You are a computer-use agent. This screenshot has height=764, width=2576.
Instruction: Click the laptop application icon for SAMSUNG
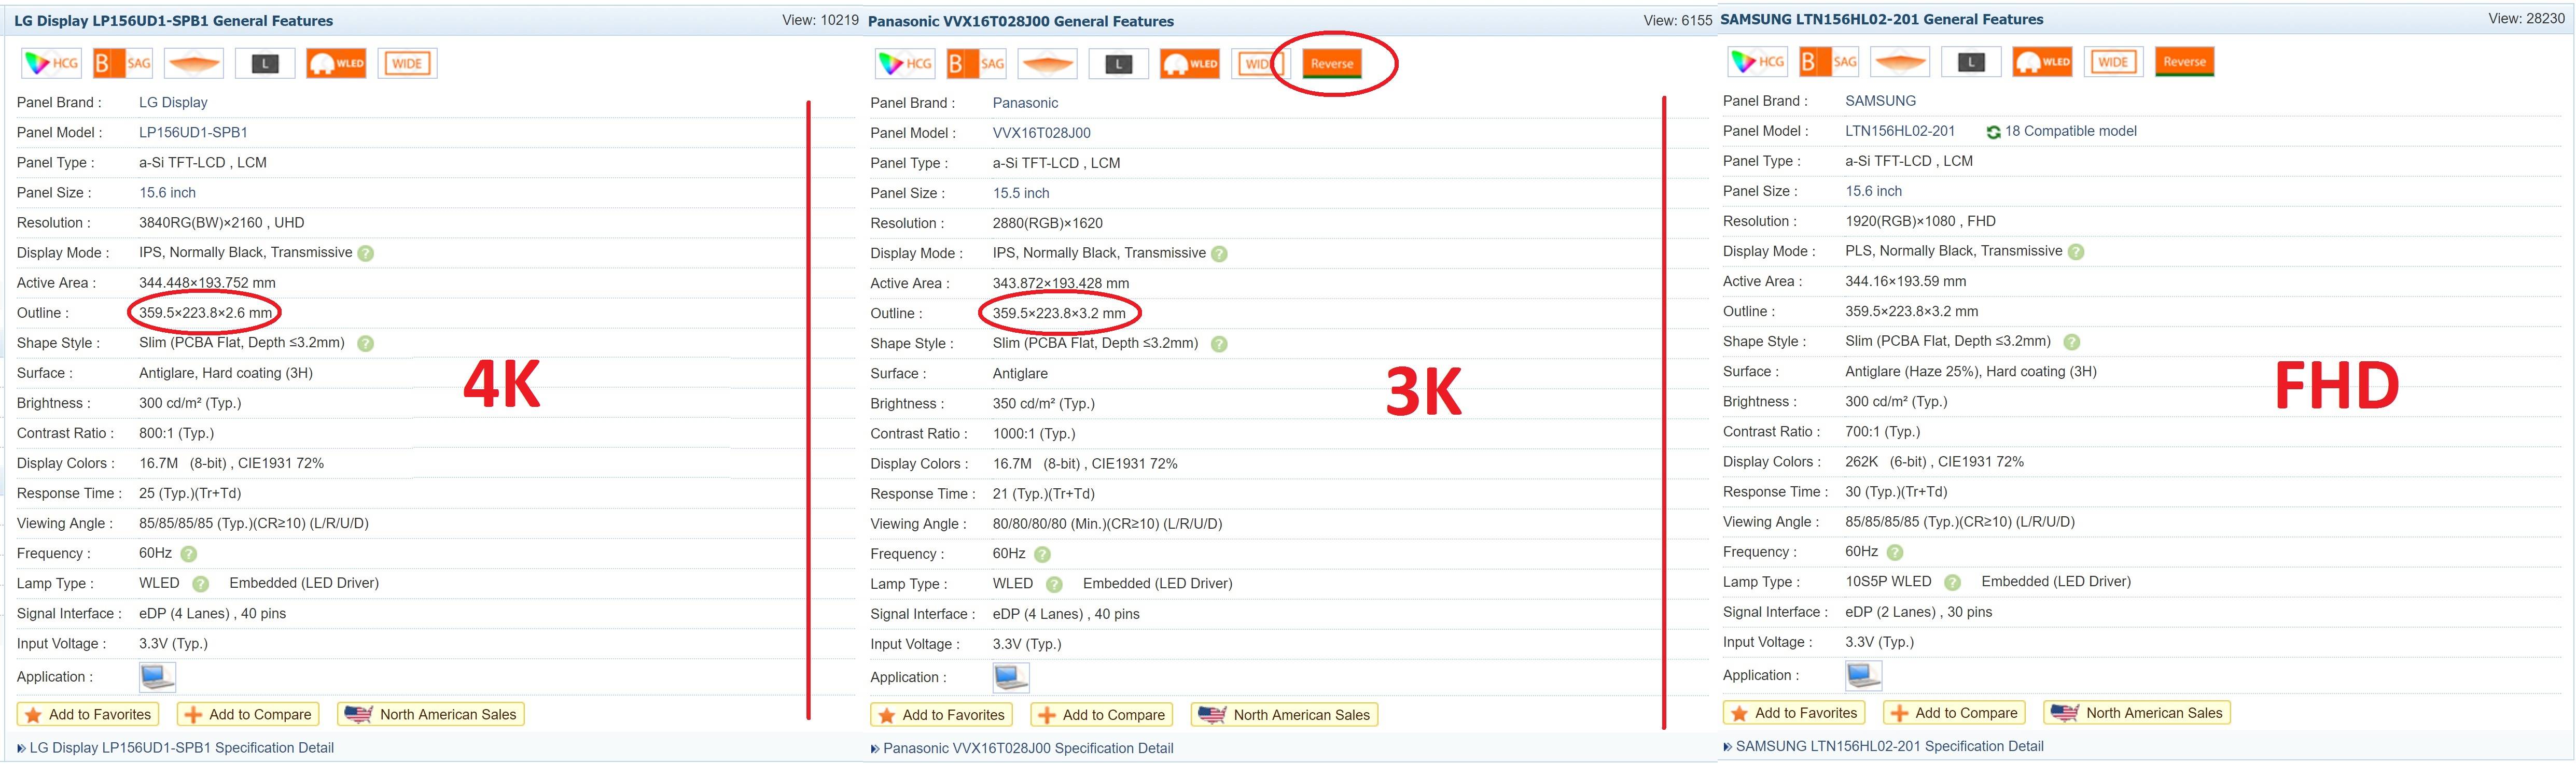point(1864,676)
